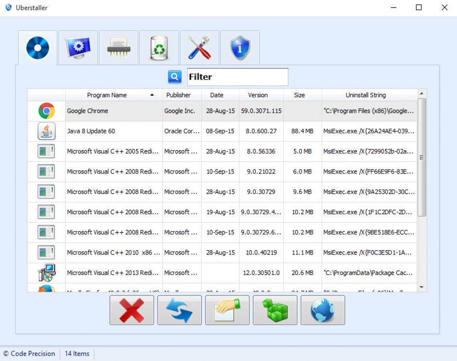Click the 9.6 MB size cell
Image resolution: width=457 pixels, height=361 pixels.
(302, 192)
